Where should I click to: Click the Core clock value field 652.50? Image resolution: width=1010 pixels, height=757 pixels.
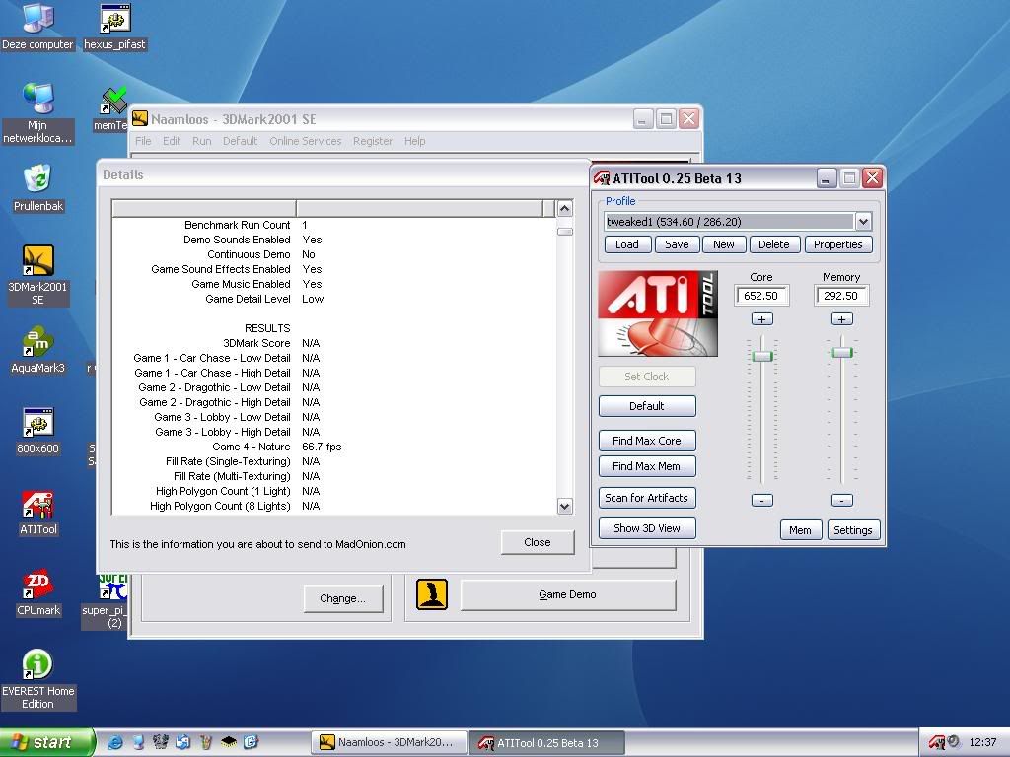(x=761, y=296)
